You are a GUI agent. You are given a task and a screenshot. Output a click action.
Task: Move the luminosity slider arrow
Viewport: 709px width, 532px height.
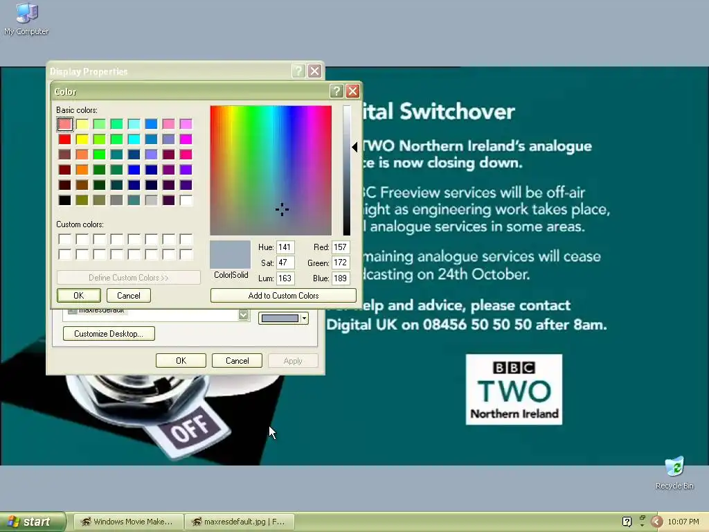pos(354,147)
